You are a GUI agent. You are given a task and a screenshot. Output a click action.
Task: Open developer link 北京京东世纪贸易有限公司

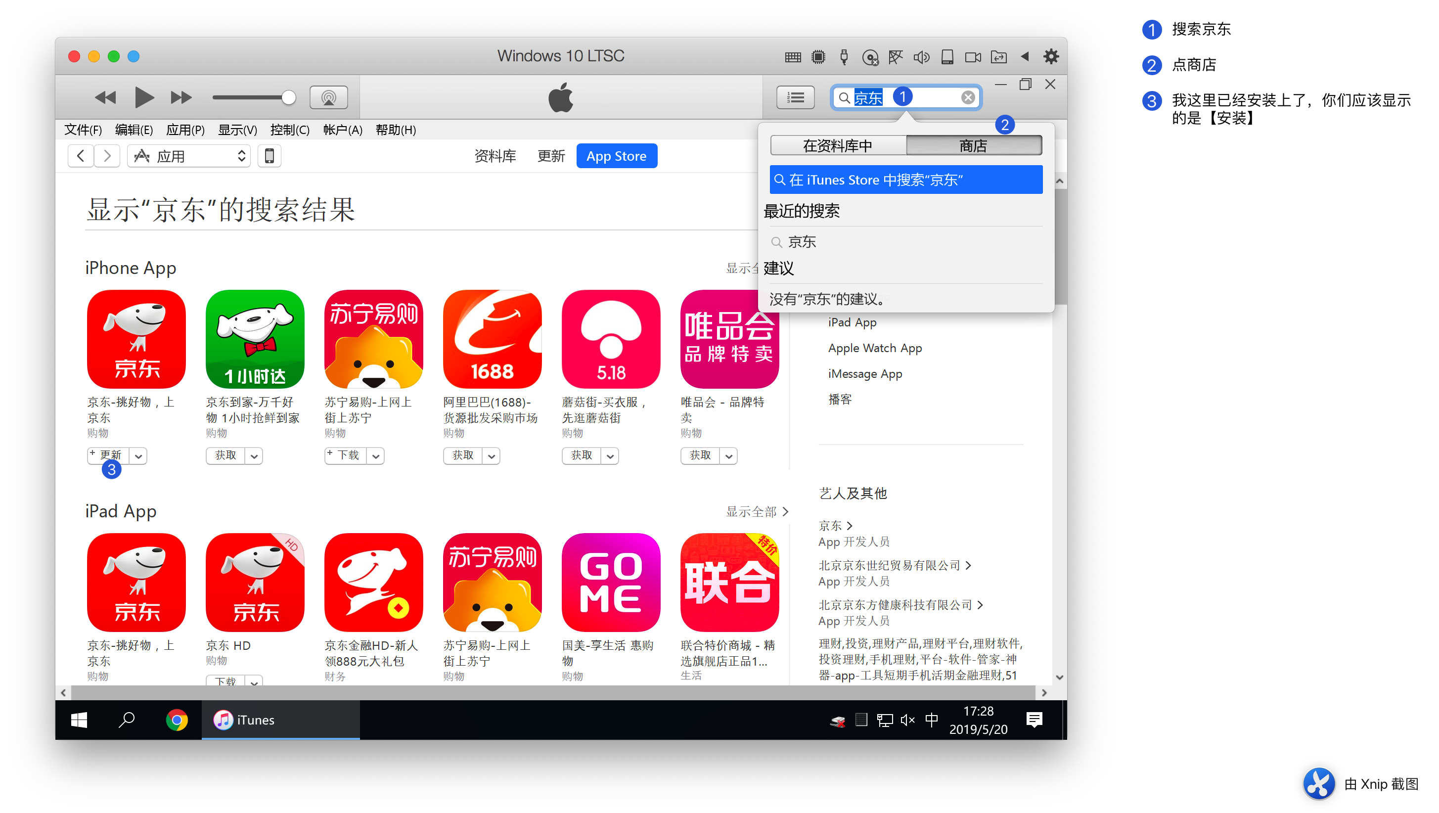click(x=895, y=565)
